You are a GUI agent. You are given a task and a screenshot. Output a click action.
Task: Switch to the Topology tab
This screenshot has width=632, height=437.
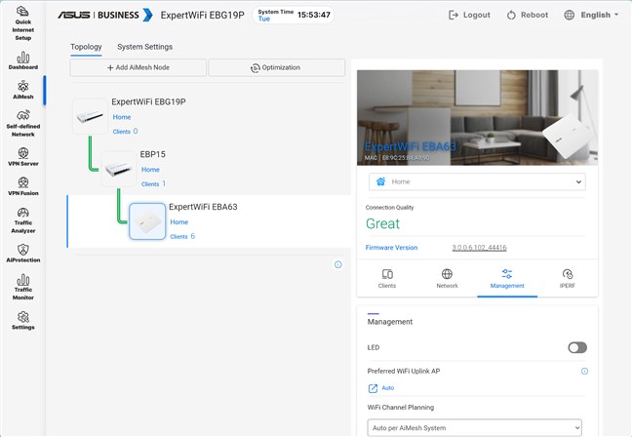(86, 47)
